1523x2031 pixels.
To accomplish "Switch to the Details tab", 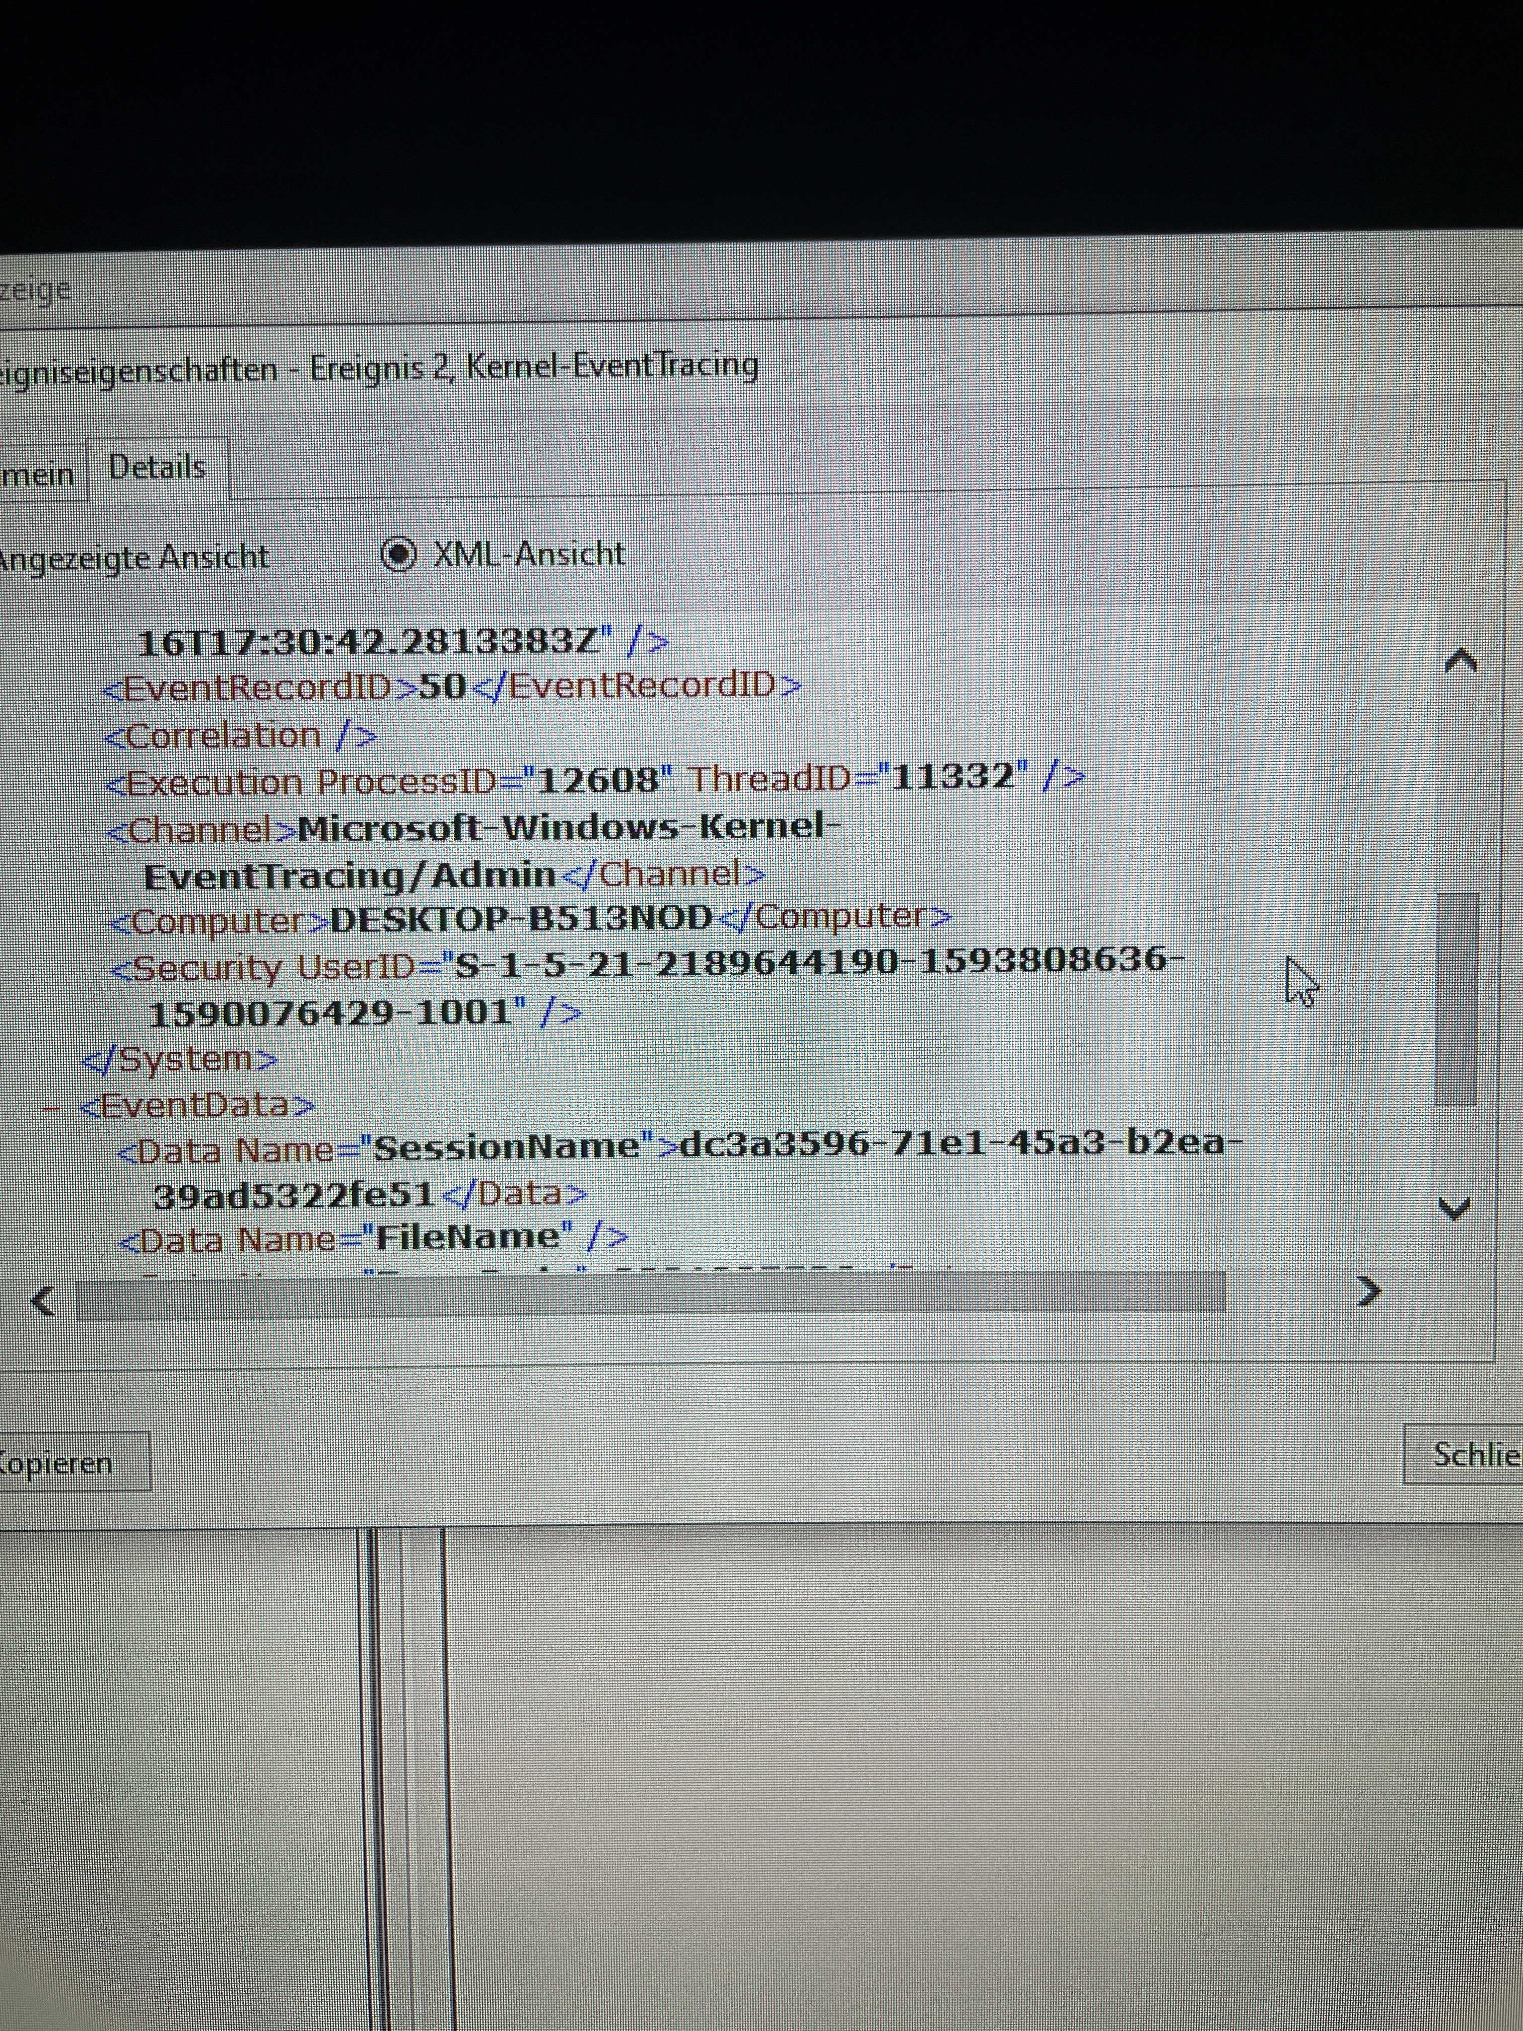I will (157, 468).
